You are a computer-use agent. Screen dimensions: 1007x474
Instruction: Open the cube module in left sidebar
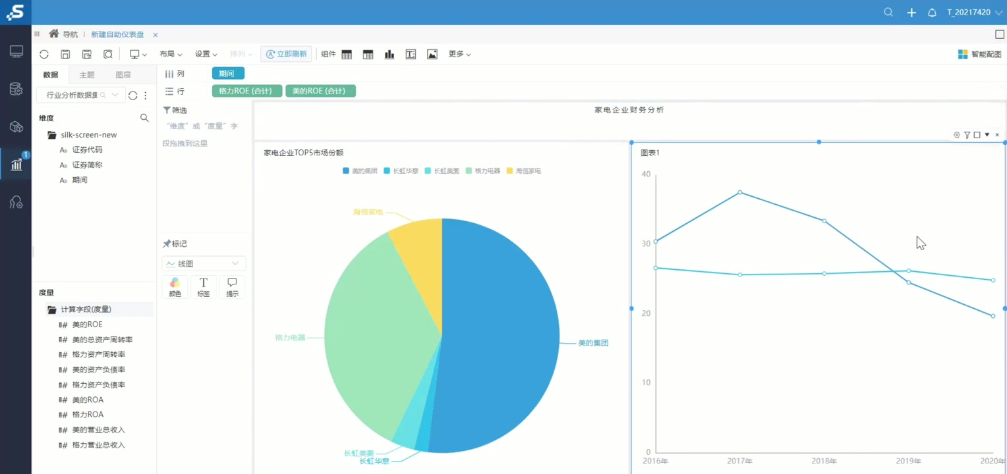tap(16, 127)
